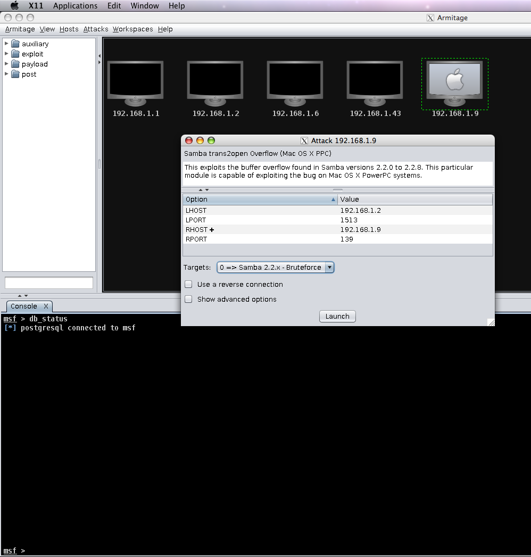Click the resize grip of Attack dialog
This screenshot has height=557, width=531.
491,322
